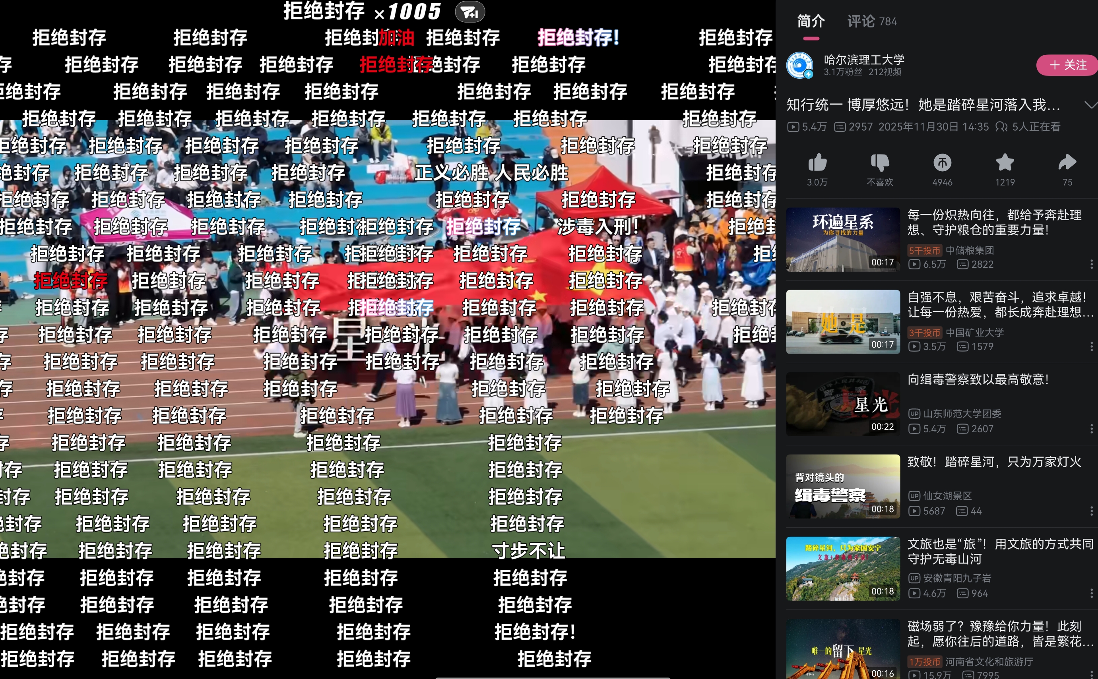
Task: Share the video using arrow icon
Action: point(1067,163)
